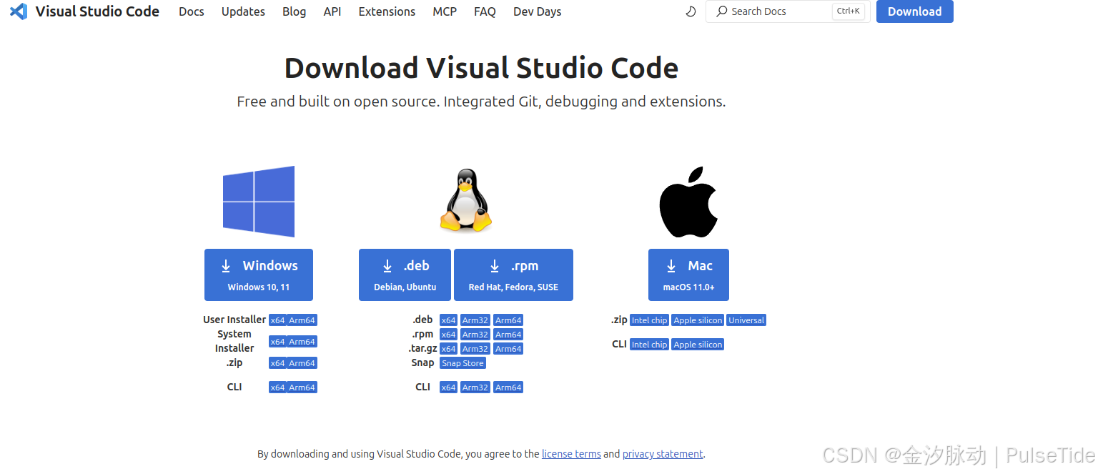Screen dimensions: 1098x474
Task: Download the Mac macOS 11.0+ build
Action: [688, 275]
